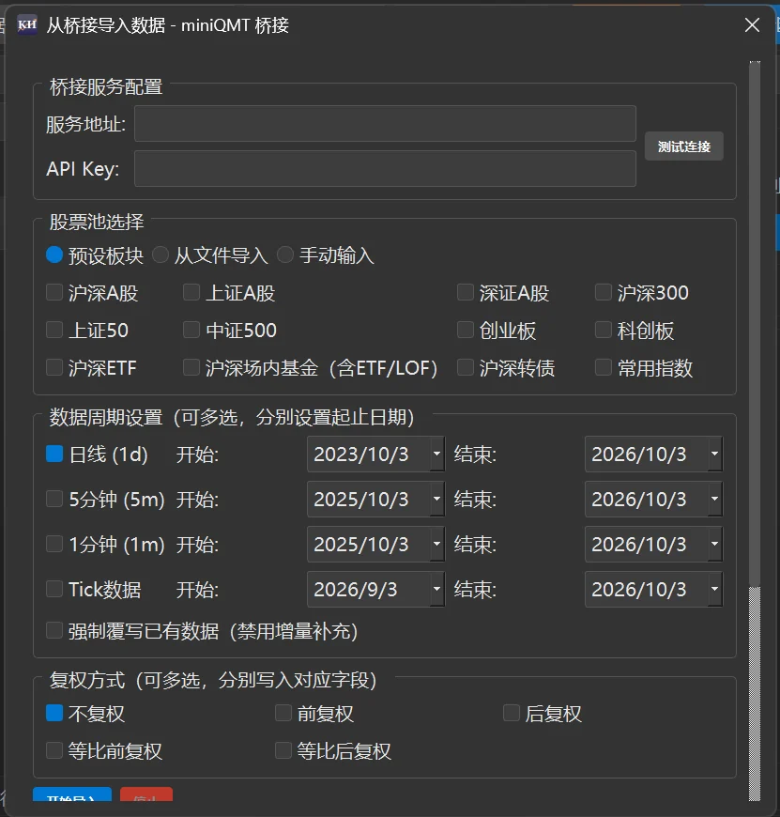Open 5分钟 start date dropdown arrow
Image resolution: width=780 pixels, height=817 pixels.
pos(436,499)
